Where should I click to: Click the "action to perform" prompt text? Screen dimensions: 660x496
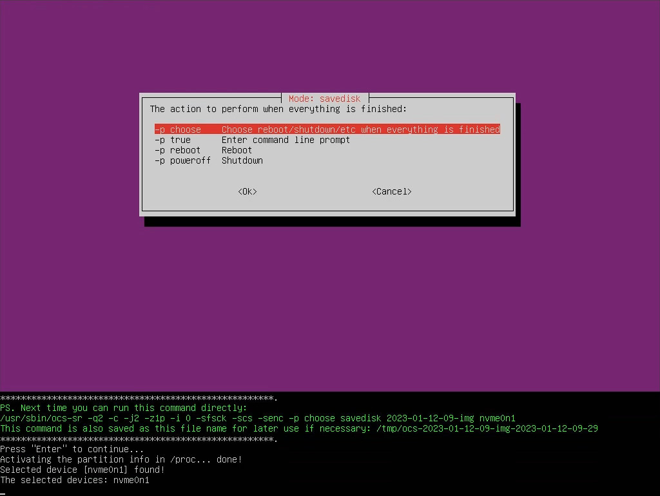[x=278, y=109]
